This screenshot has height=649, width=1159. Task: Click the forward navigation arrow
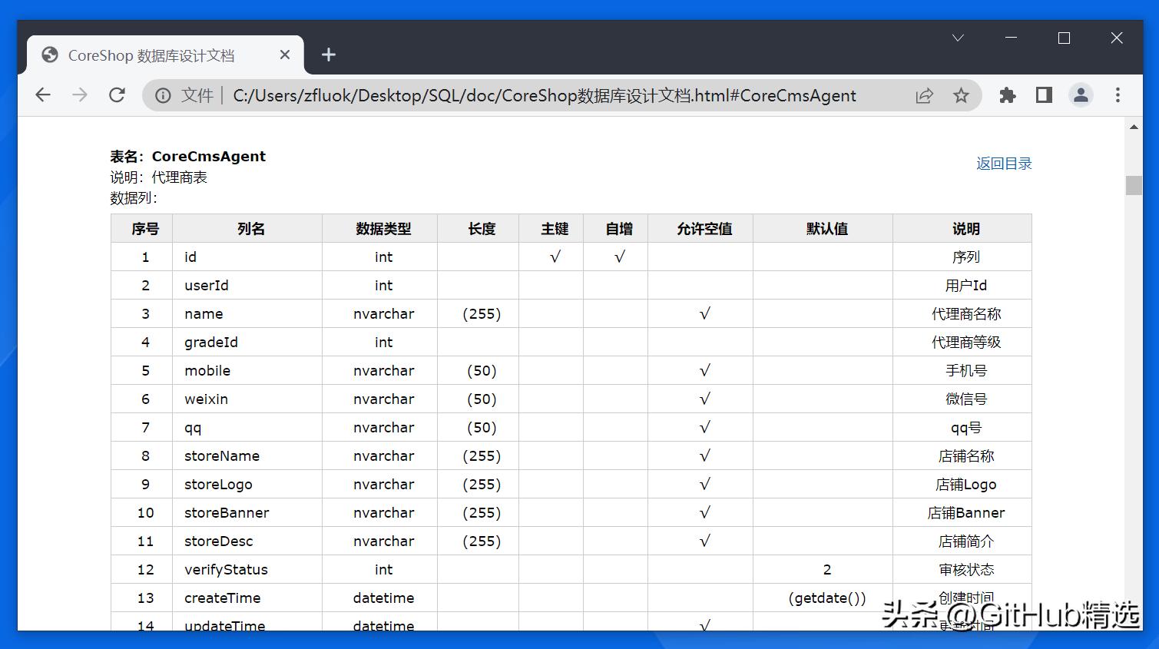(x=80, y=95)
